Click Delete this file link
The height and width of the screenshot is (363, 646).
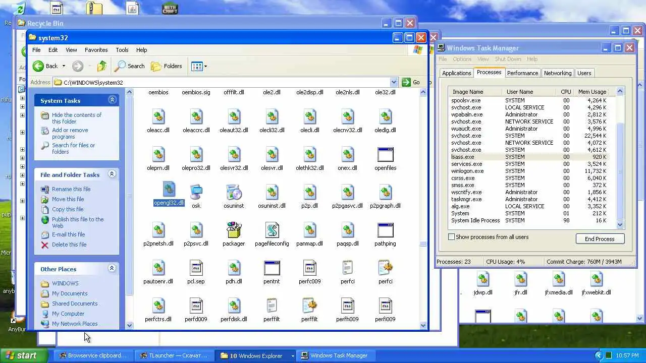69,245
